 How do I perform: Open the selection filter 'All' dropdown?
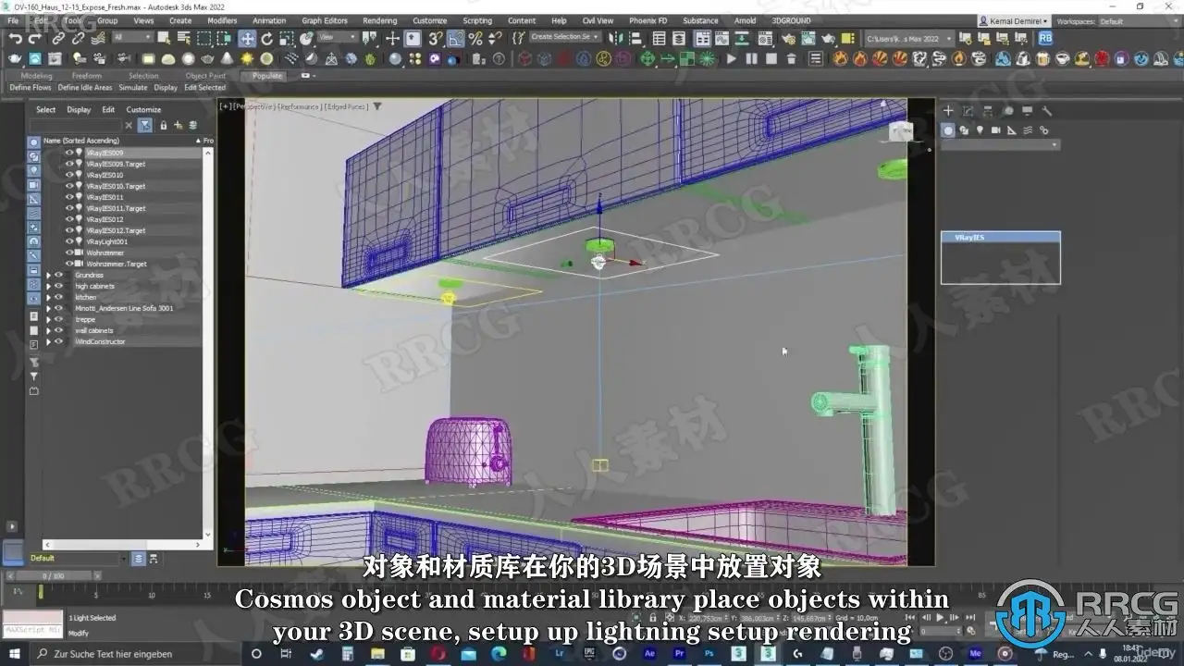[132, 38]
